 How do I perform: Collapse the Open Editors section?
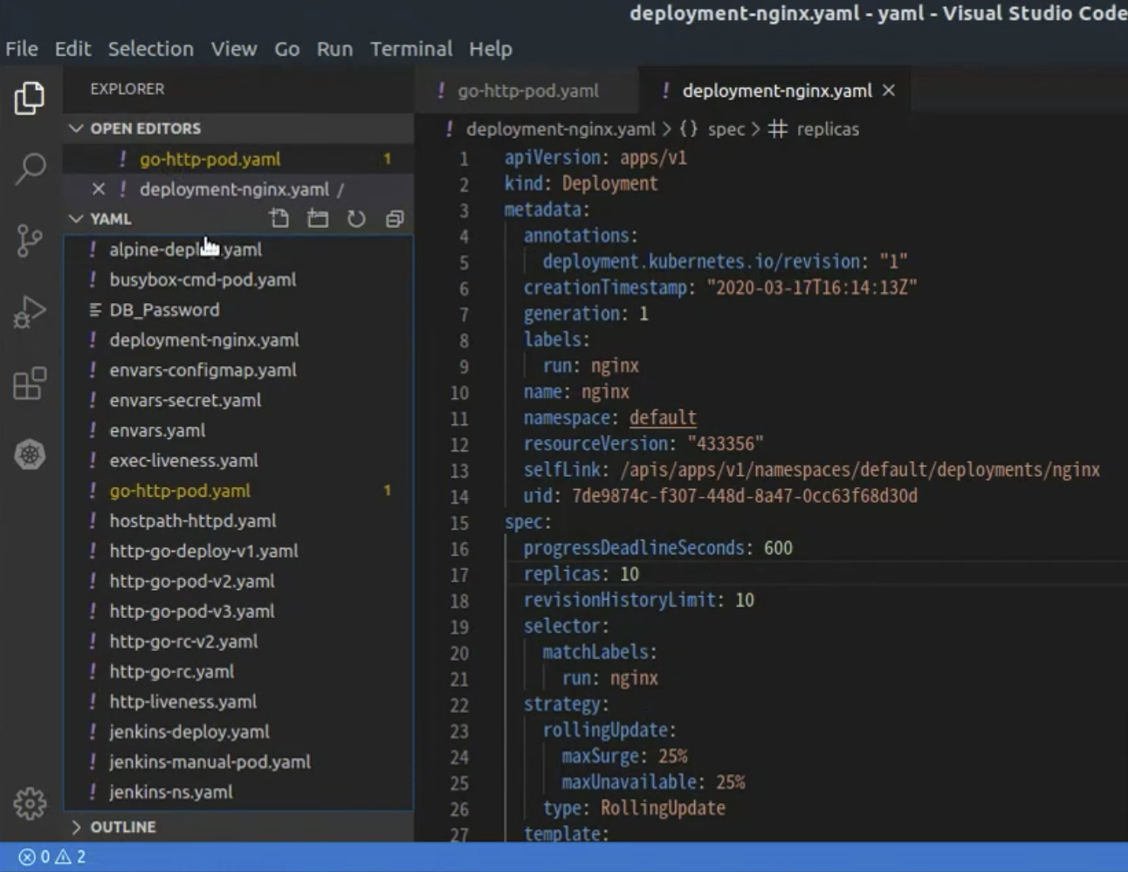pyautogui.click(x=77, y=128)
